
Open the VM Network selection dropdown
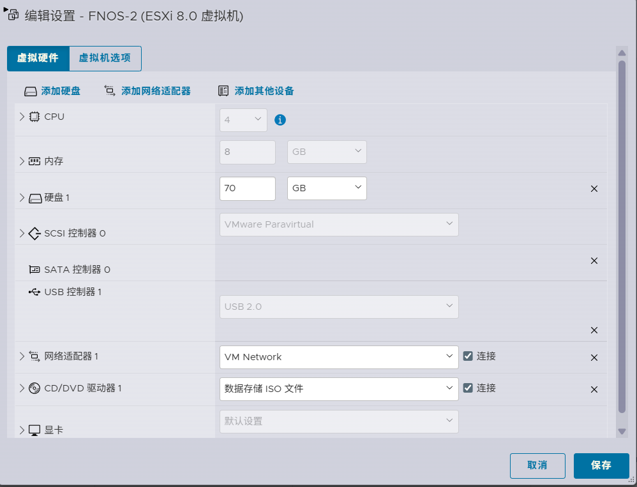tap(338, 357)
